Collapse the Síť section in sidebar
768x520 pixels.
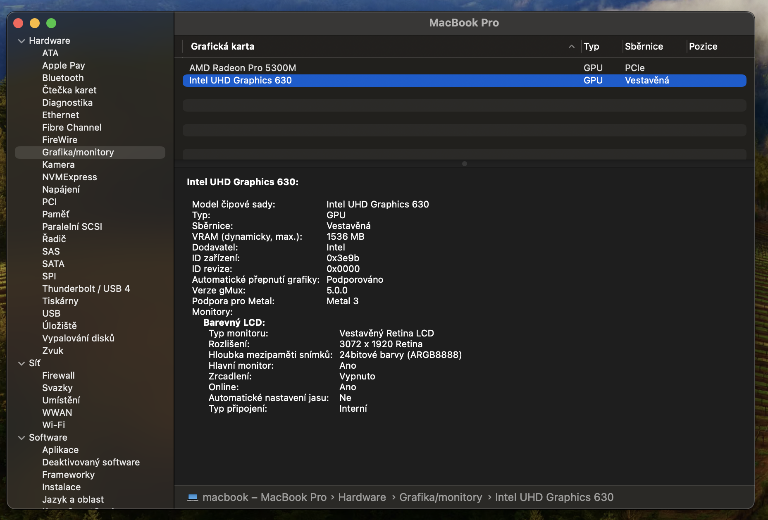point(21,363)
